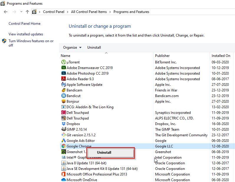The height and width of the screenshot is (182, 235).
Task: Open Control Panel Home link
Action: [x=24, y=24]
